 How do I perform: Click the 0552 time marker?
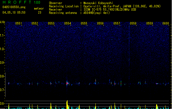[x=35, y=23]
